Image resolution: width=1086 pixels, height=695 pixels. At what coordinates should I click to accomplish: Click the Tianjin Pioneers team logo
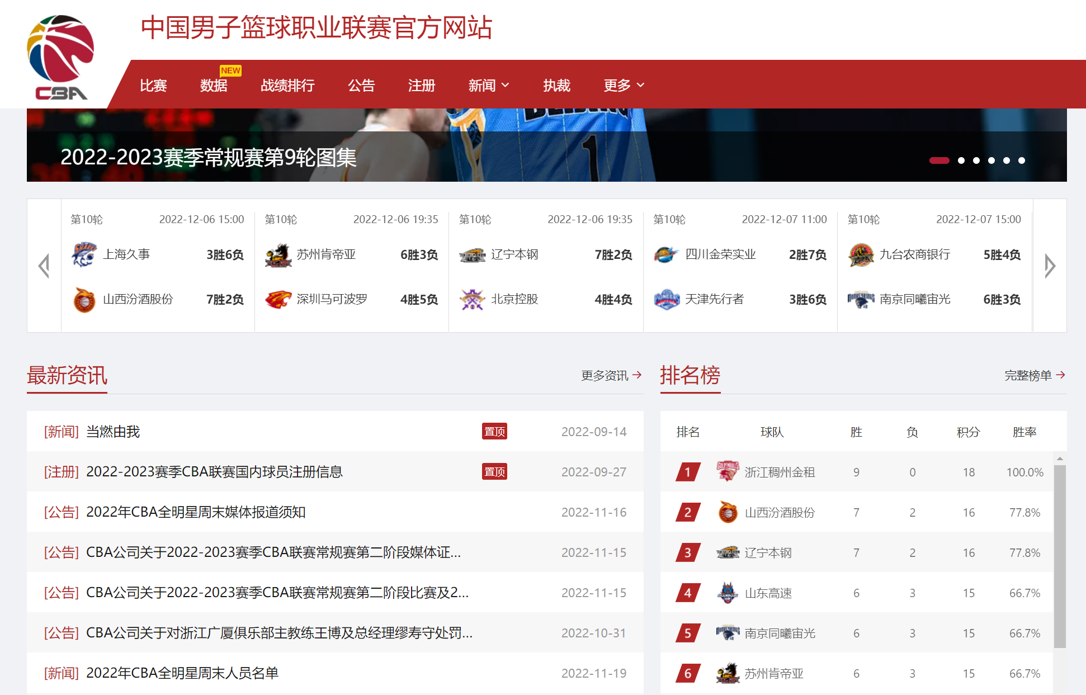click(667, 300)
